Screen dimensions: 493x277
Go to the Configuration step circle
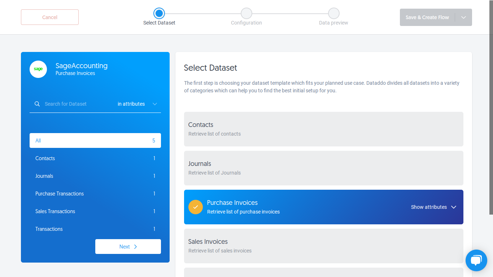point(247,13)
